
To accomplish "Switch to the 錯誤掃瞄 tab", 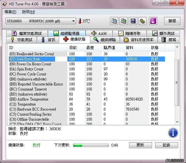I will 105,40.
